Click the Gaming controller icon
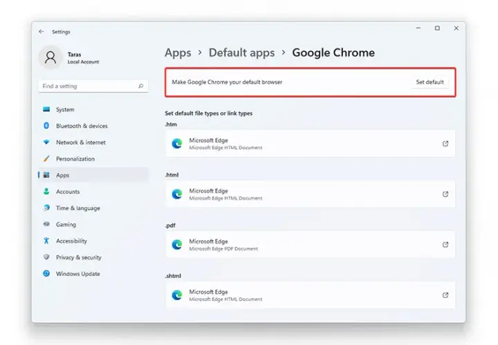 tap(46, 224)
